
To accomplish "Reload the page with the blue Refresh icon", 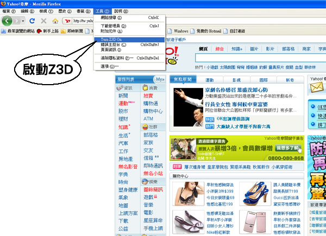I will click(x=32, y=21).
